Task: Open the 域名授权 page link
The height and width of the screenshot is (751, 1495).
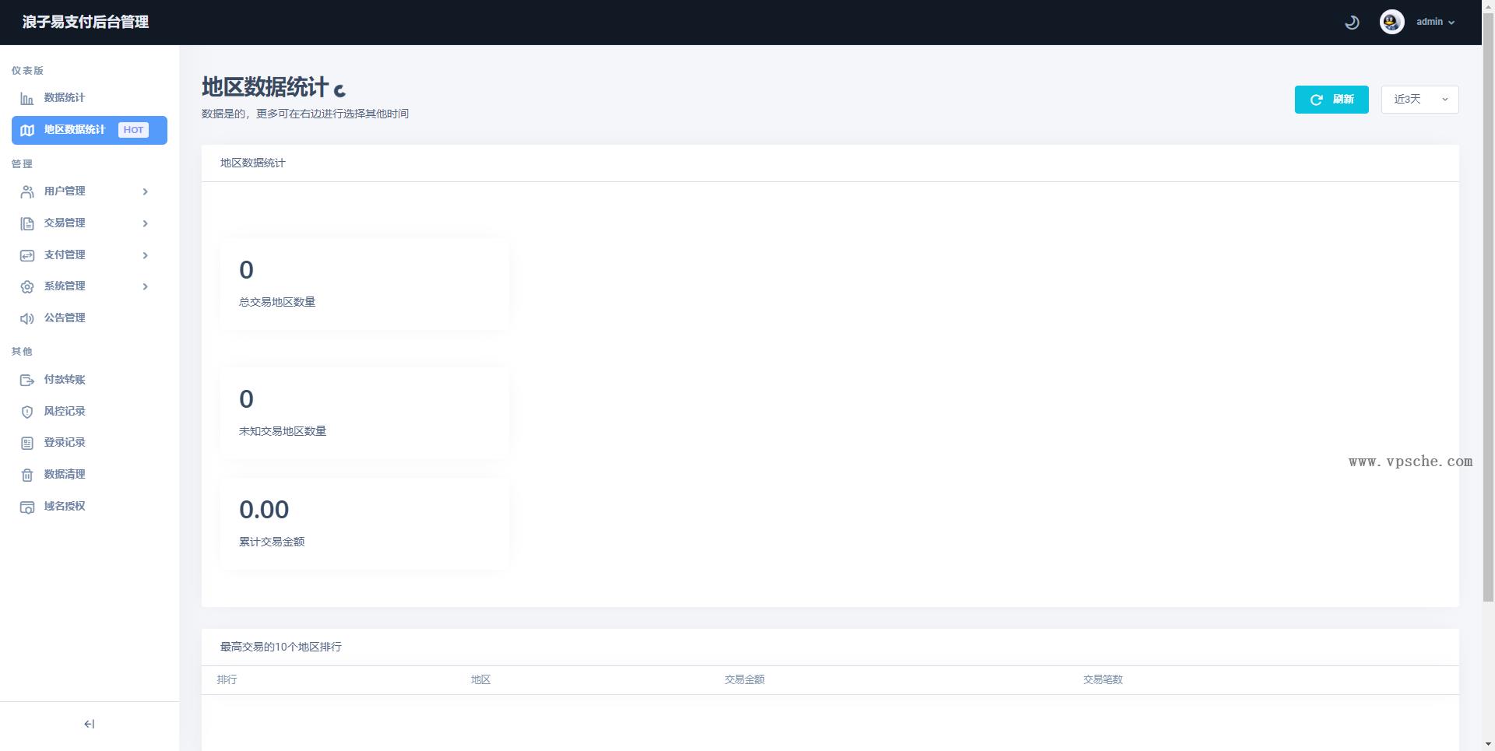Action: click(64, 507)
